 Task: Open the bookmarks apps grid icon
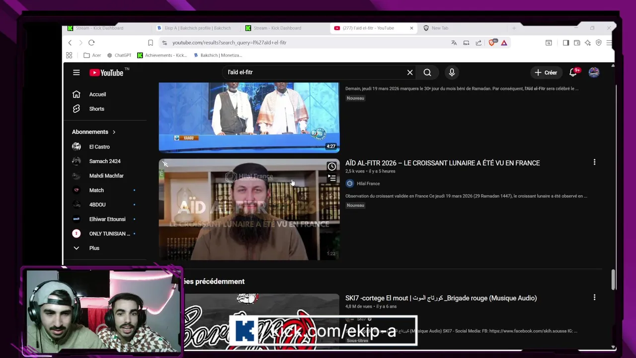(69, 55)
